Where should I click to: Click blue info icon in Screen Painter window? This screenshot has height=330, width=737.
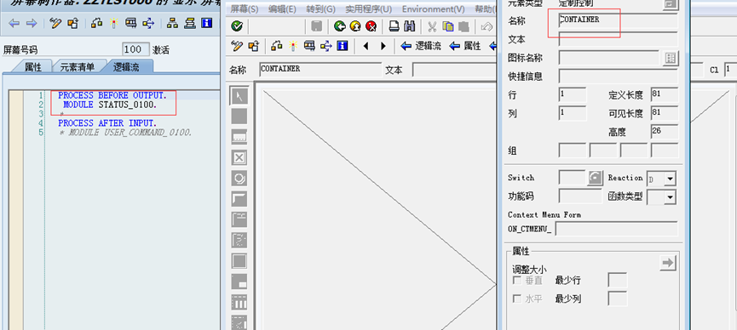point(206,24)
